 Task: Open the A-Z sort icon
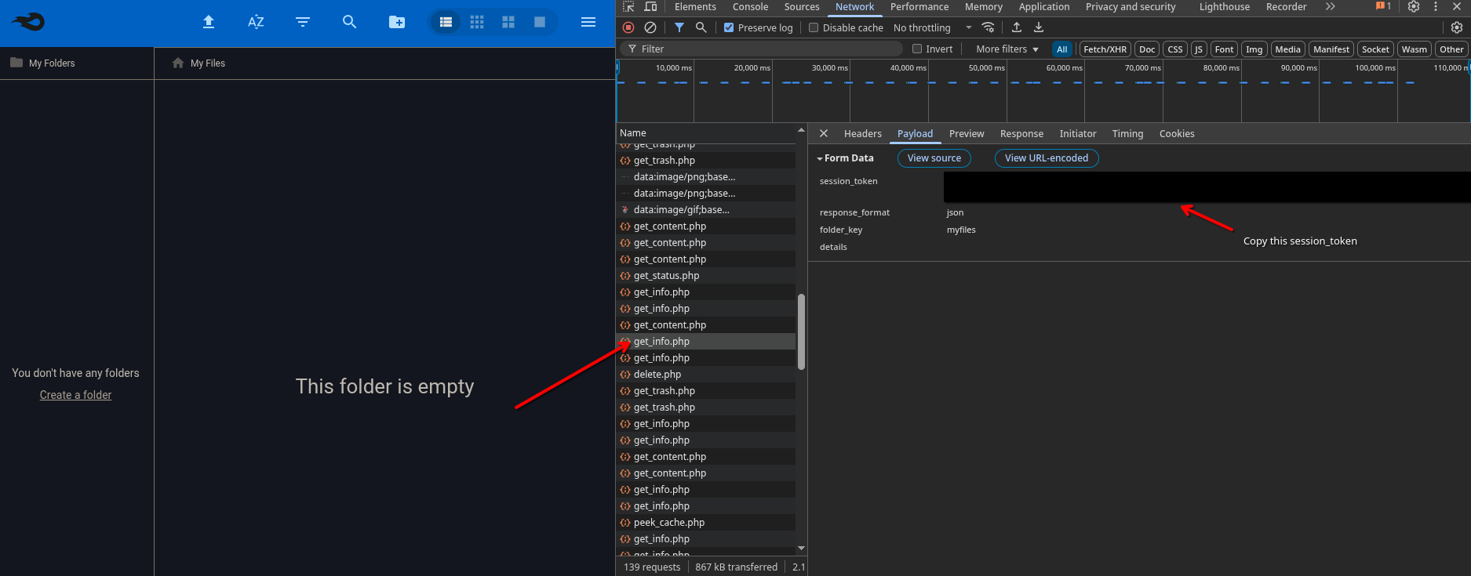256,22
